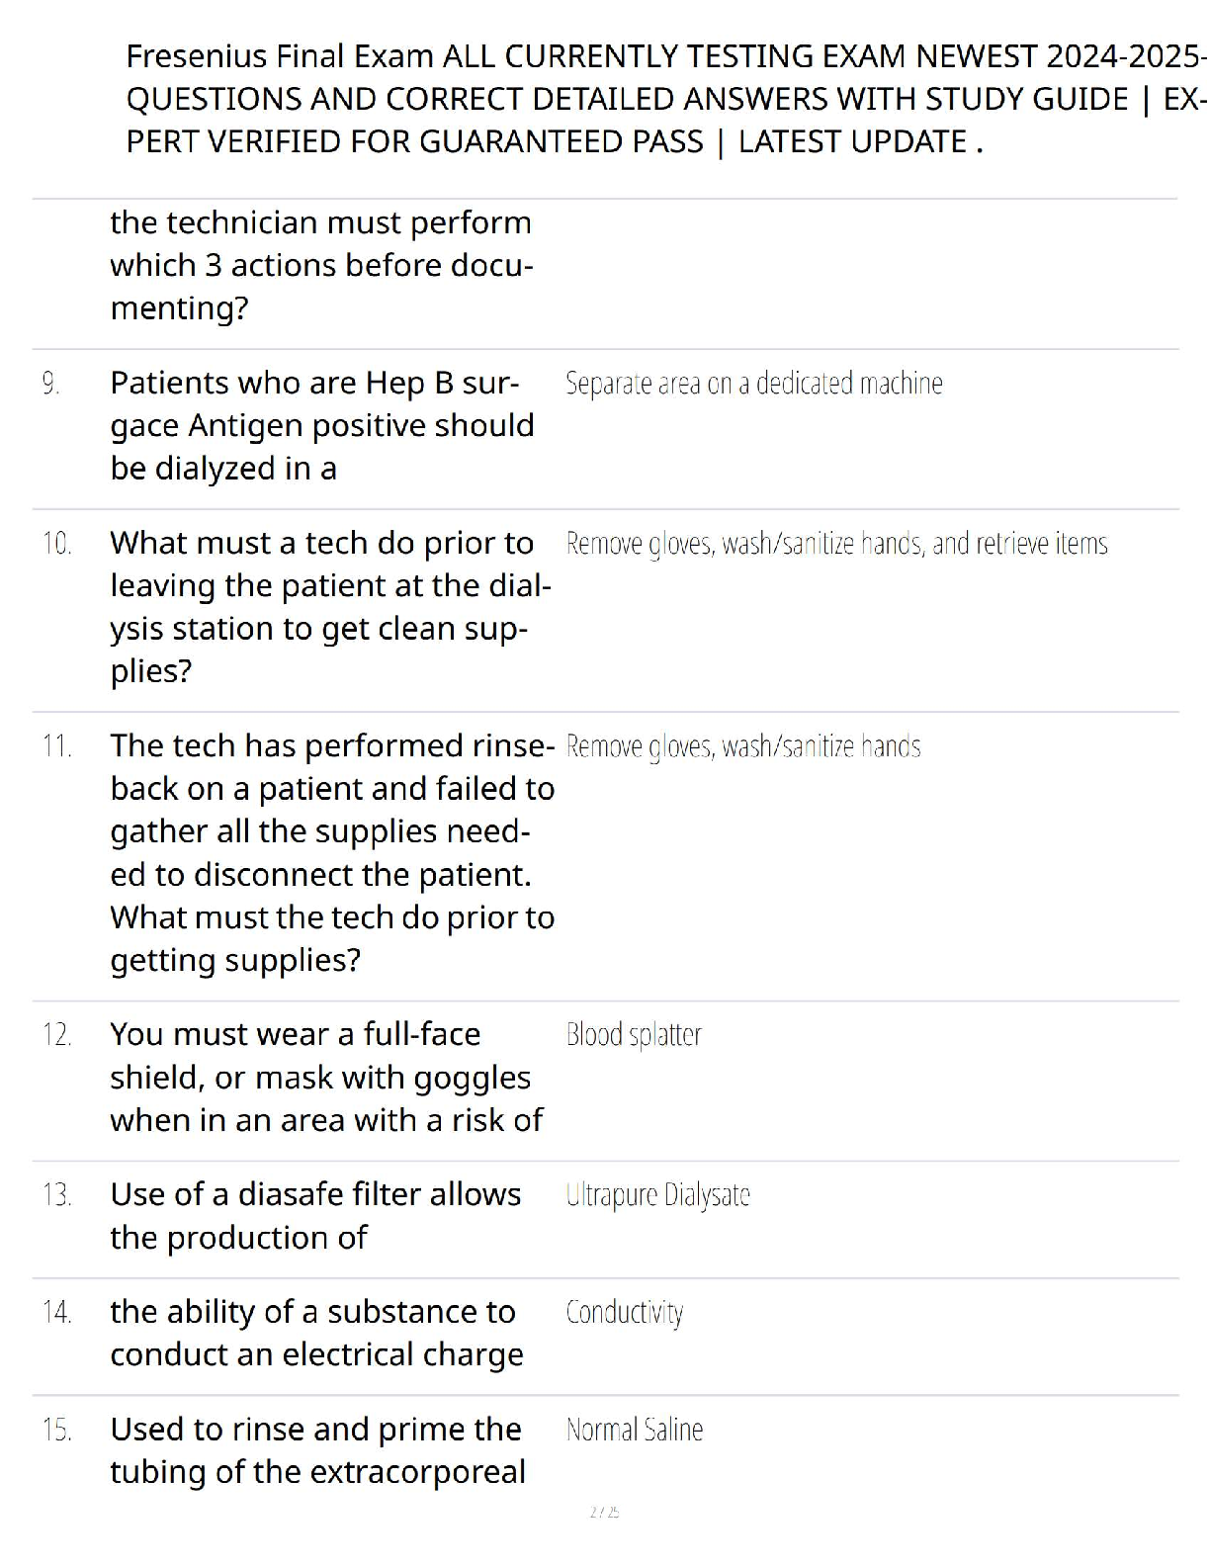Select the 'Ultrapure Dialysate' answer
Image resolution: width=1210 pixels, height=1566 pixels.
[657, 1195]
